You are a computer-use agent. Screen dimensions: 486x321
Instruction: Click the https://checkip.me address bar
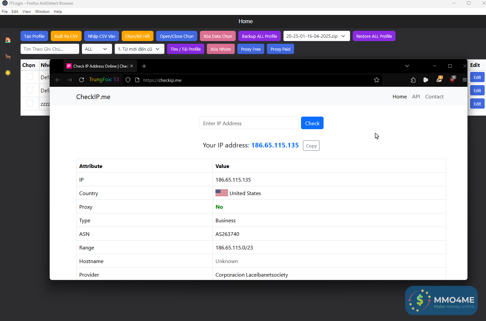pyautogui.click(x=252, y=80)
